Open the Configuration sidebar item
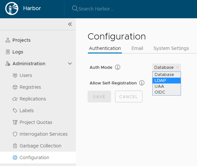Viewport: 197px width, 166px height. coord(38,158)
